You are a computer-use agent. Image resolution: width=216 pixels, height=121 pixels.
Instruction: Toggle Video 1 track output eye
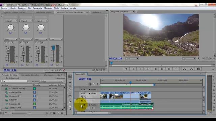tap(82, 93)
